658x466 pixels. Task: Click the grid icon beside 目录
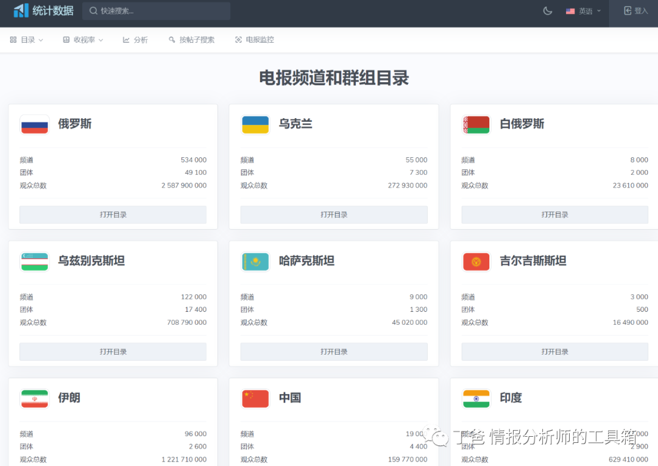point(13,40)
